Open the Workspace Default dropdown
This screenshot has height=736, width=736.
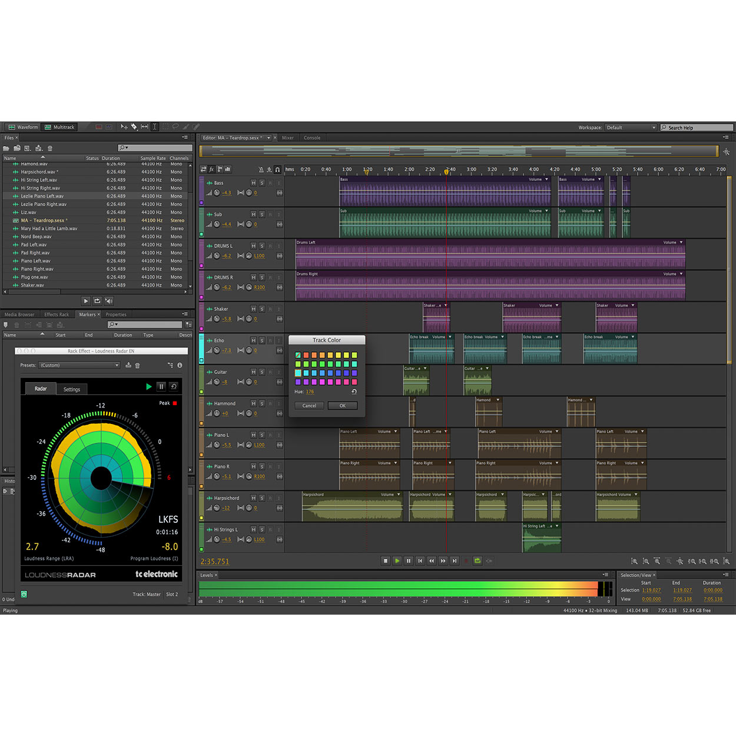(x=631, y=127)
